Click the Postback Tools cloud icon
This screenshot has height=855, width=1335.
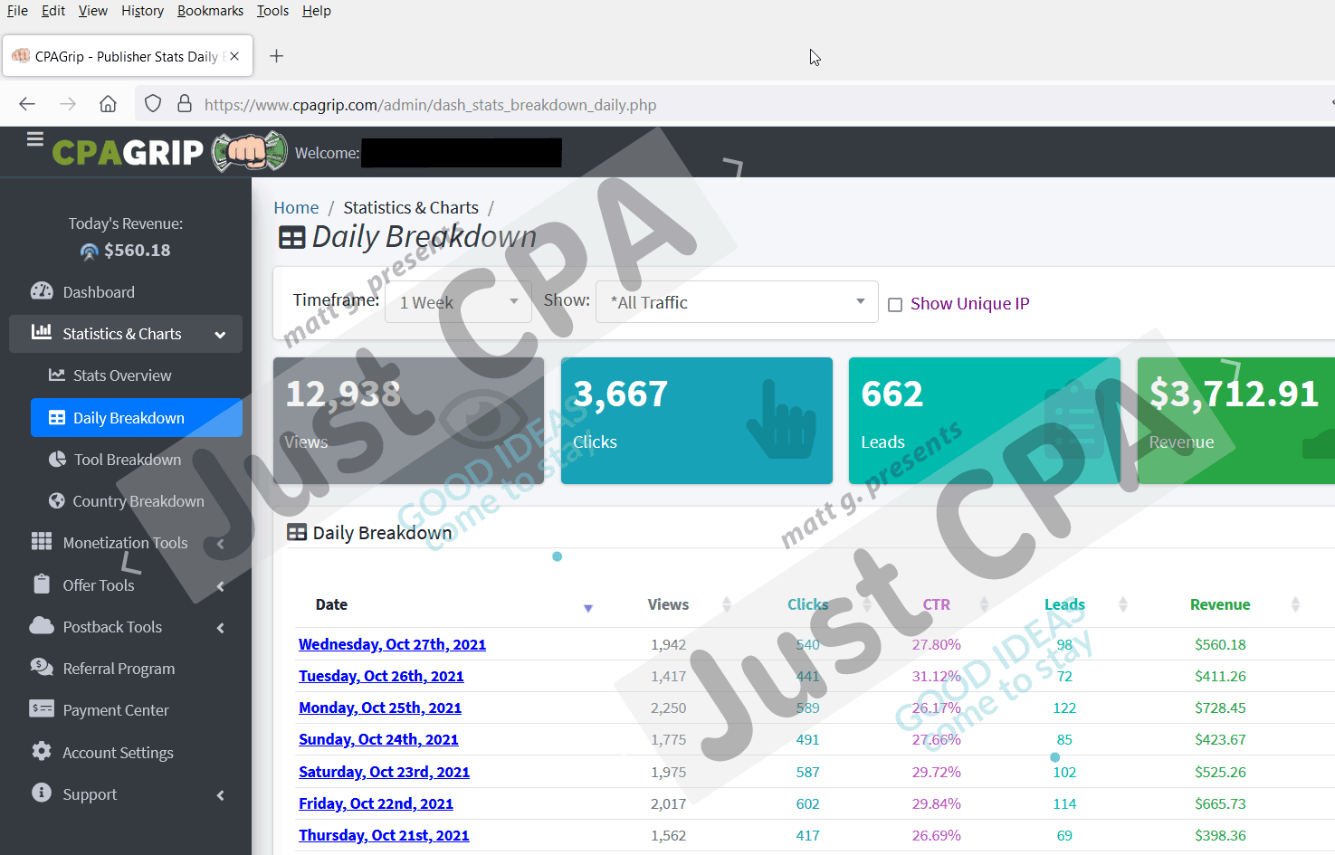pos(42,625)
